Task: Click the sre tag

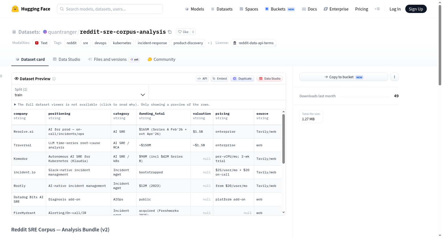Action: click(86, 43)
